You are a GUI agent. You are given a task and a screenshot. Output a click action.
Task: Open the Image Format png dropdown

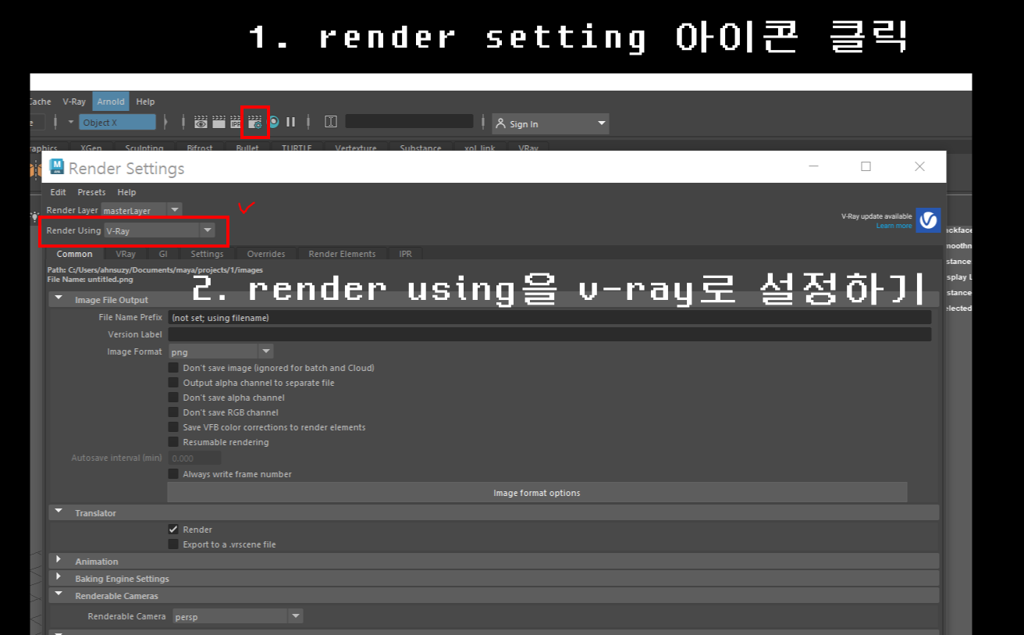click(220, 352)
